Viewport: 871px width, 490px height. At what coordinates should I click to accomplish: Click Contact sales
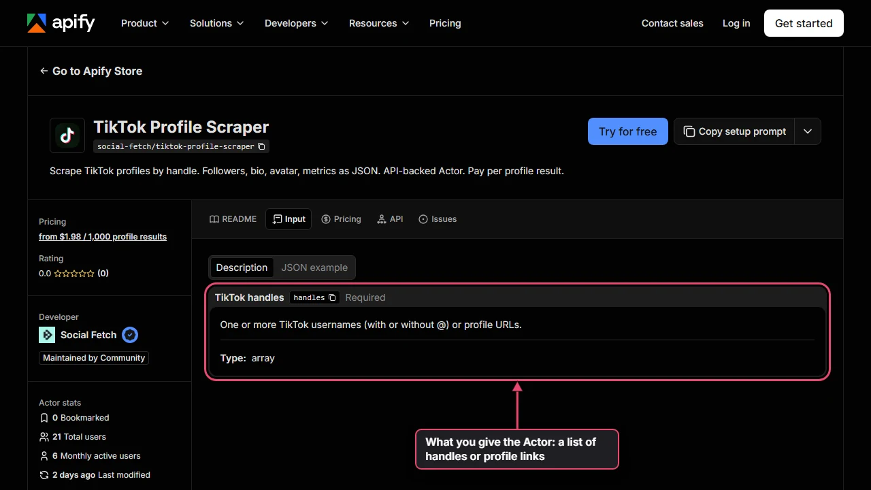672,23
